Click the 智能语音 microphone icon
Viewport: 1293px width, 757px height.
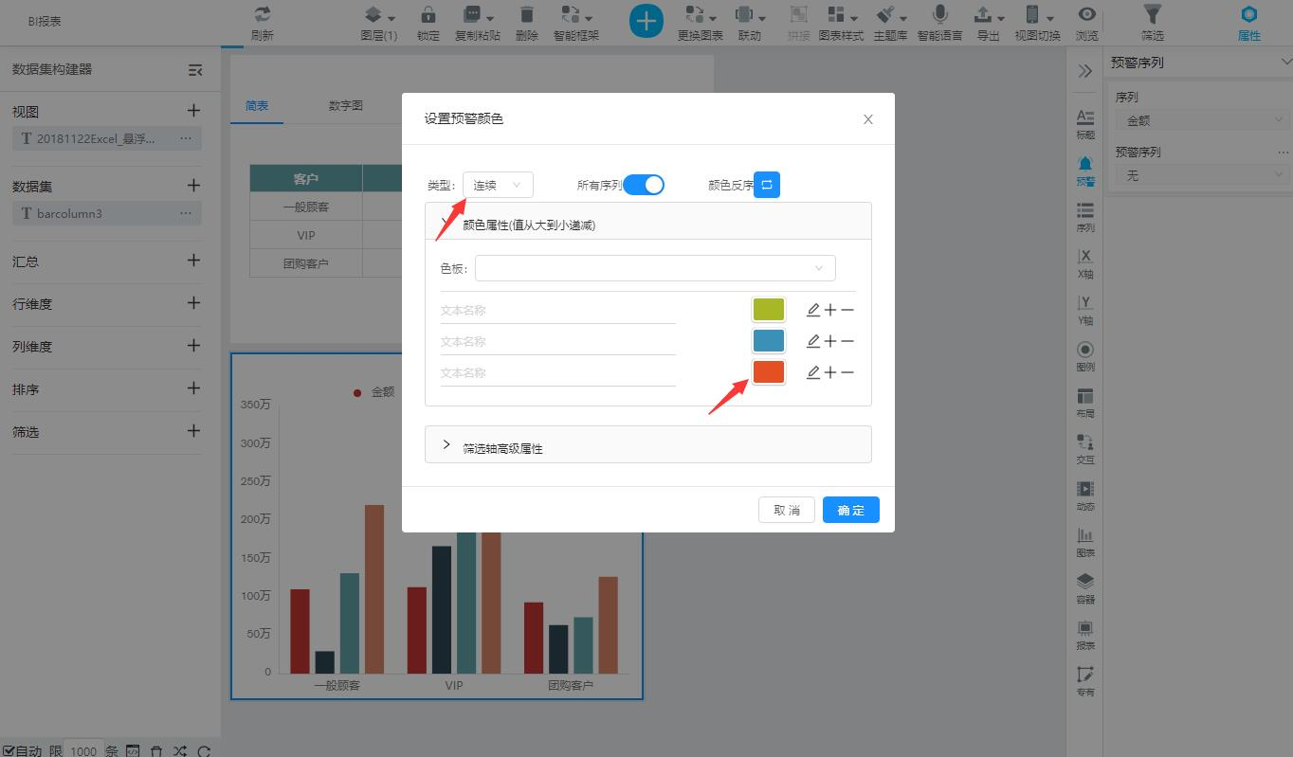(939, 14)
